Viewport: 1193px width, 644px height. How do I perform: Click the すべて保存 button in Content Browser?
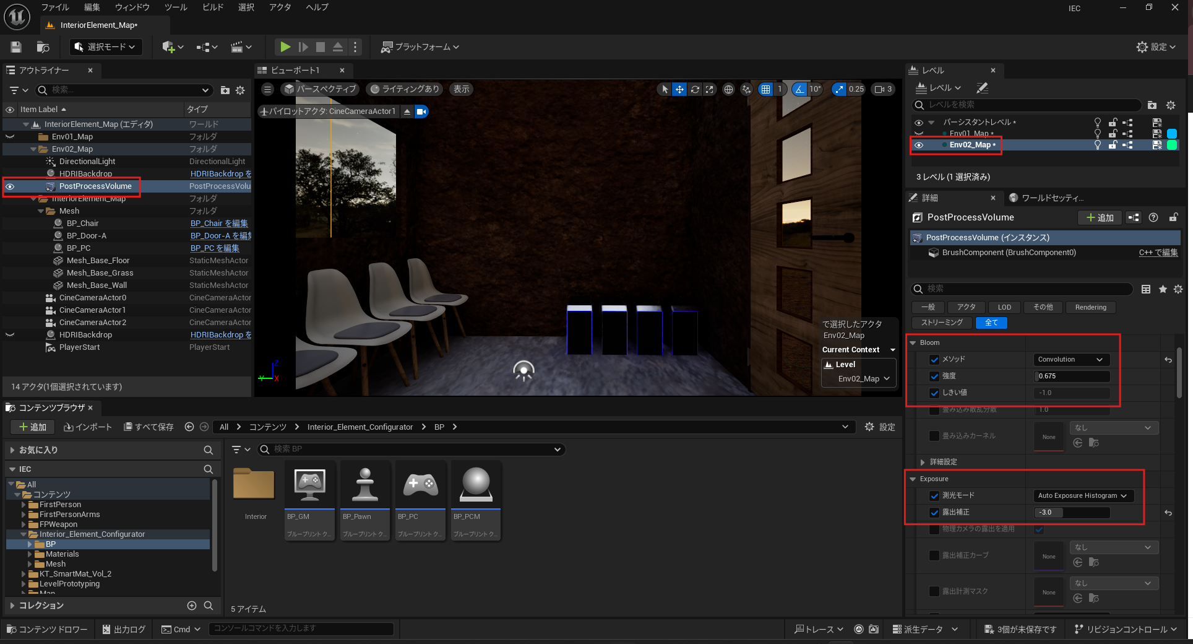click(x=149, y=427)
